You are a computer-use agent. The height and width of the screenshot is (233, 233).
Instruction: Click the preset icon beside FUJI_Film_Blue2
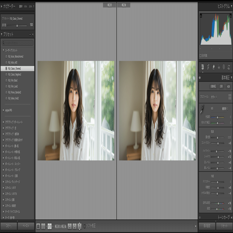pyautogui.click(x=6, y=80)
